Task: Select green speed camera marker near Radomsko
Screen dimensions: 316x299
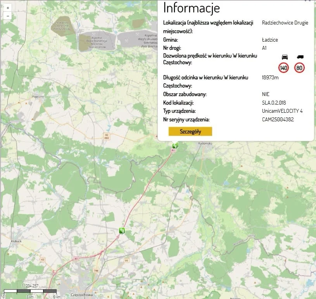Action: click(x=175, y=145)
